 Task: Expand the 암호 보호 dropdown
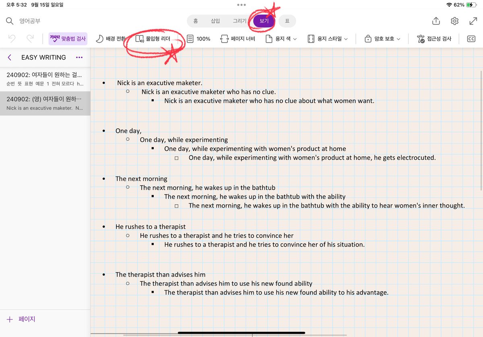coord(382,39)
